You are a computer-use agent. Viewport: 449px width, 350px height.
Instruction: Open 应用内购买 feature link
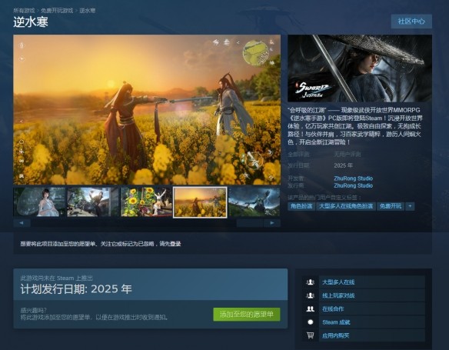336,335
